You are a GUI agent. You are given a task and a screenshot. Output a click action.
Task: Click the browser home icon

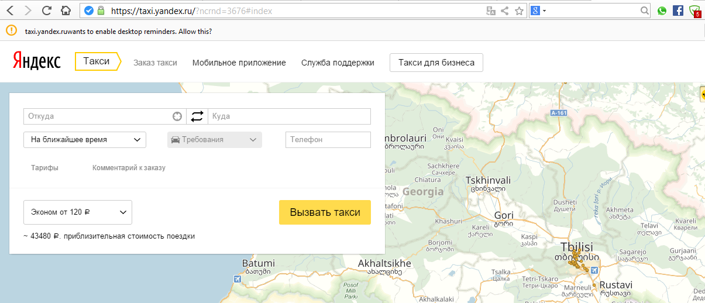coord(66,11)
